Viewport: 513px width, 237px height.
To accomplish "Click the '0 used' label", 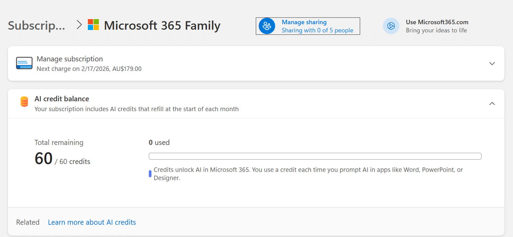I will tap(159, 142).
